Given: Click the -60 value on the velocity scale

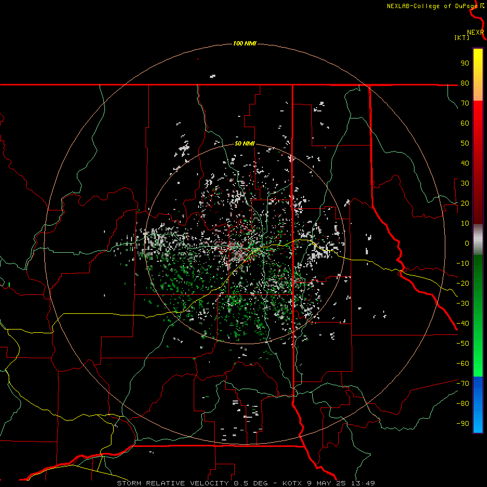Looking at the screenshot, I should [463, 364].
